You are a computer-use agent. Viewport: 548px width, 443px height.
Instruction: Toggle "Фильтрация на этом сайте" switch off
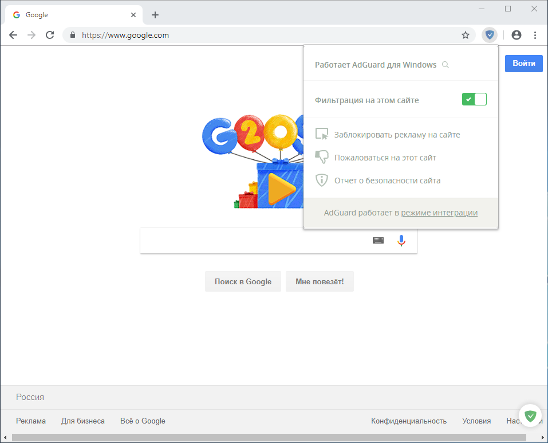(474, 99)
